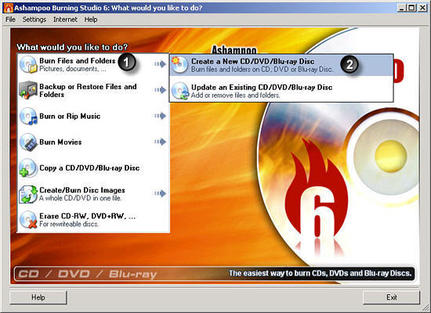
Task: Expand the Burn or Rip Music arrow
Action: 160,116
